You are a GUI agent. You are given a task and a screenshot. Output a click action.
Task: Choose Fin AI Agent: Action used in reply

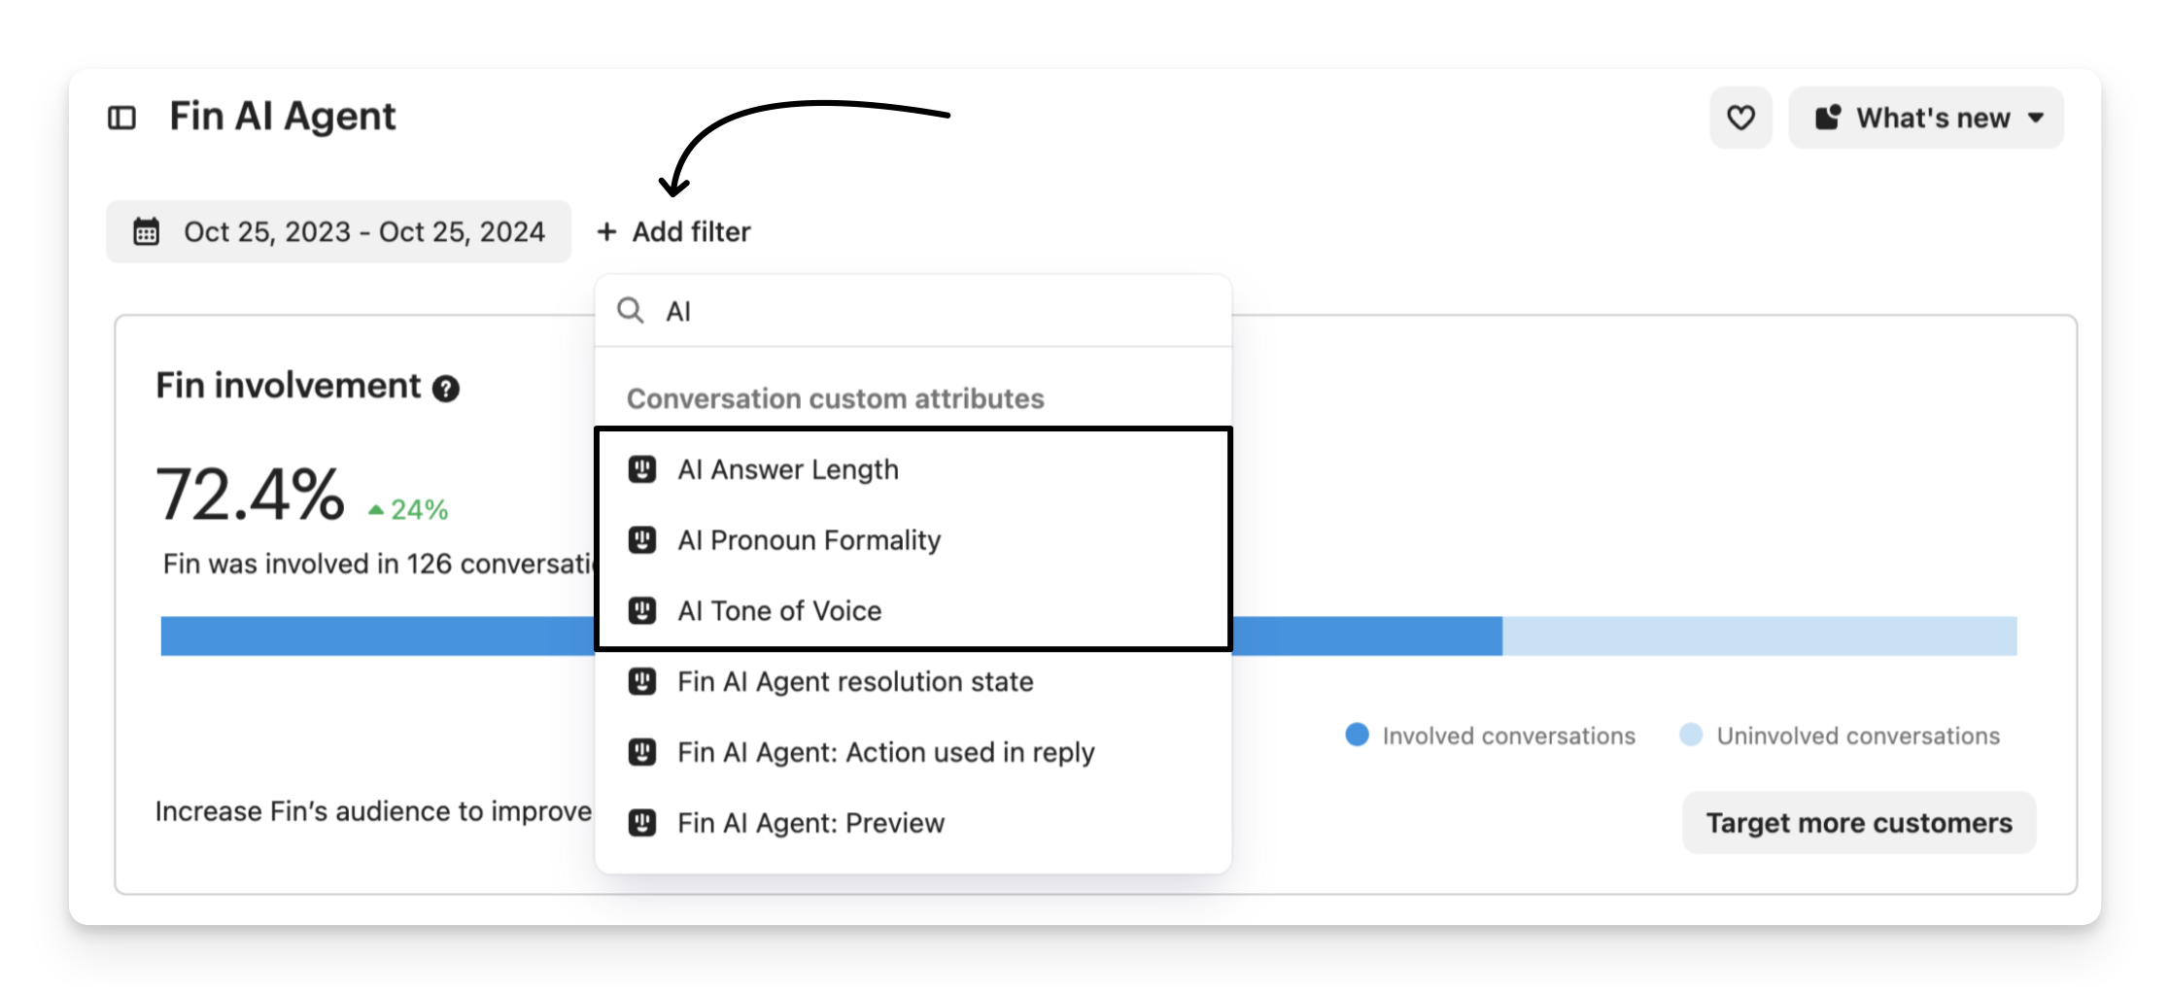coord(885,753)
